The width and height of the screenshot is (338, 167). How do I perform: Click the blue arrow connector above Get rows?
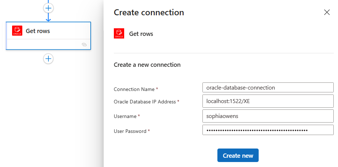(x=48, y=17)
